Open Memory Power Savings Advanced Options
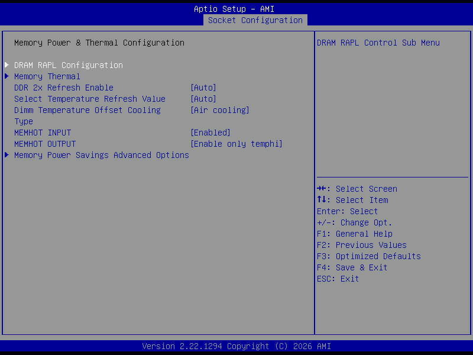Image resolution: width=473 pixels, height=355 pixels. (x=102, y=155)
